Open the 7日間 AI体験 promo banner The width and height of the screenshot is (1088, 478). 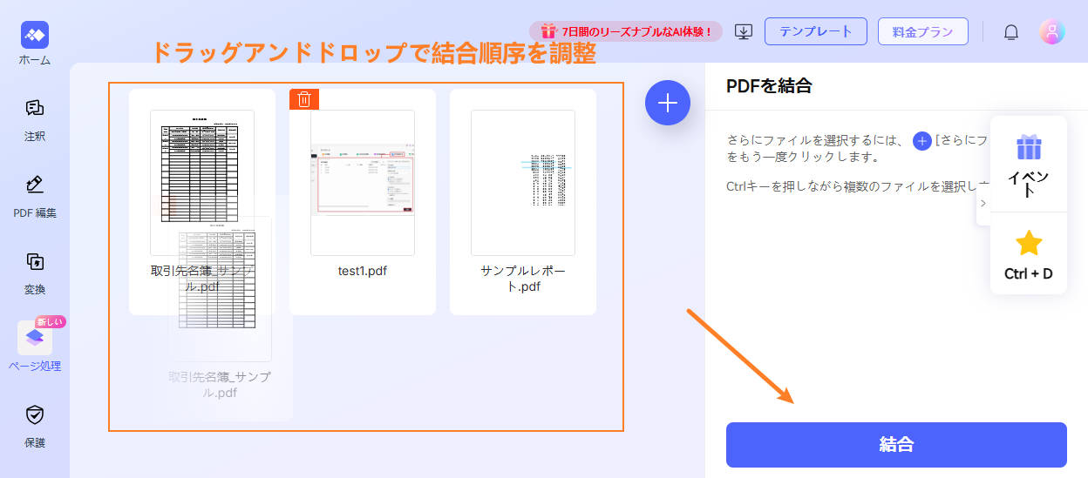click(x=626, y=31)
